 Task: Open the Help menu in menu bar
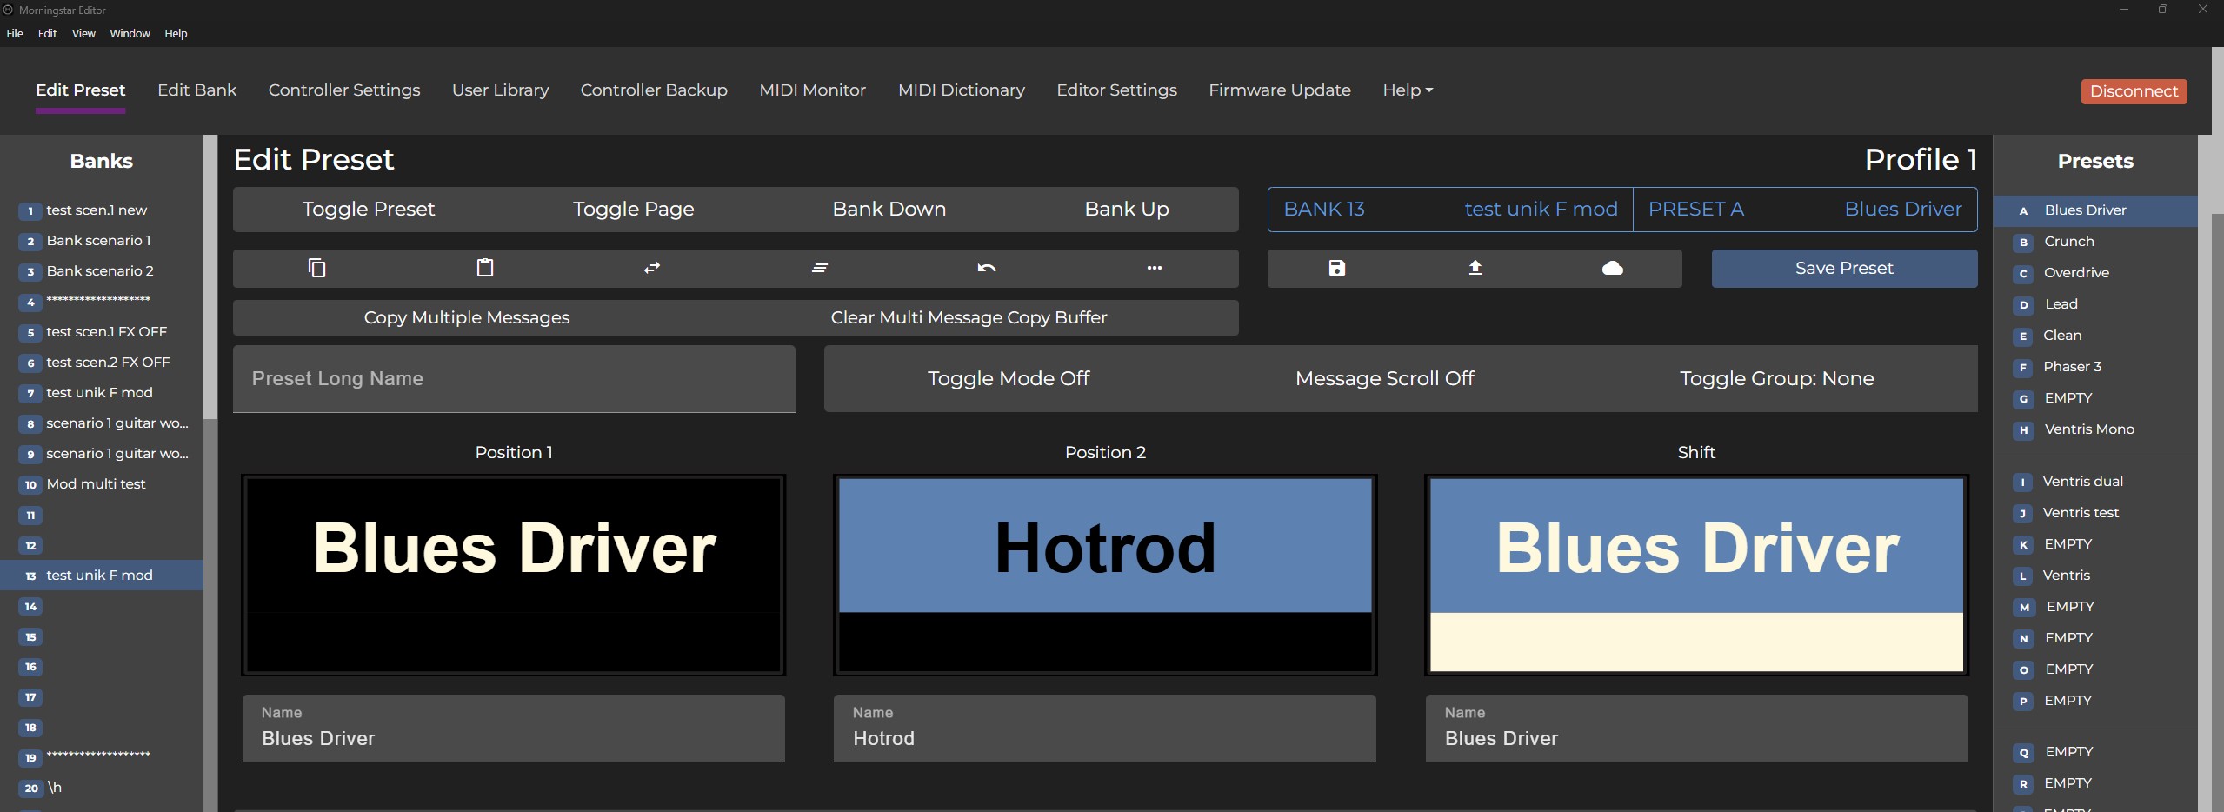(x=176, y=34)
